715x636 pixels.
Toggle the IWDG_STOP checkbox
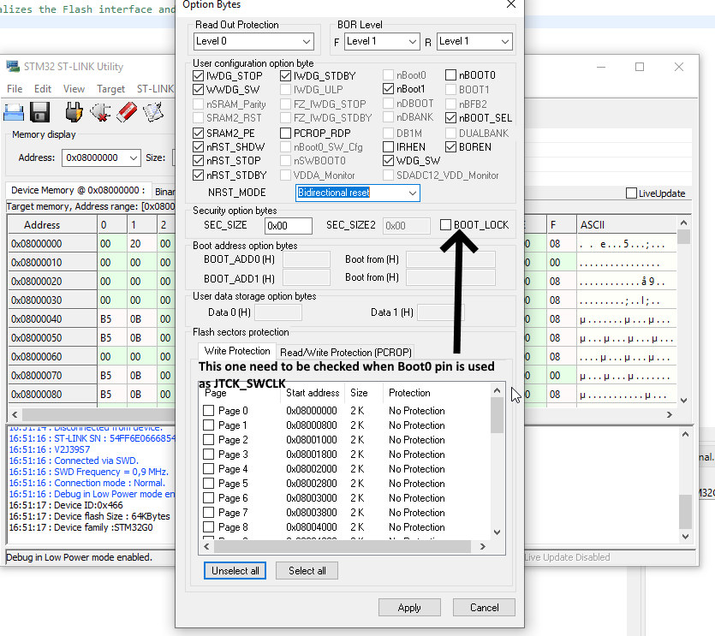[x=198, y=75]
